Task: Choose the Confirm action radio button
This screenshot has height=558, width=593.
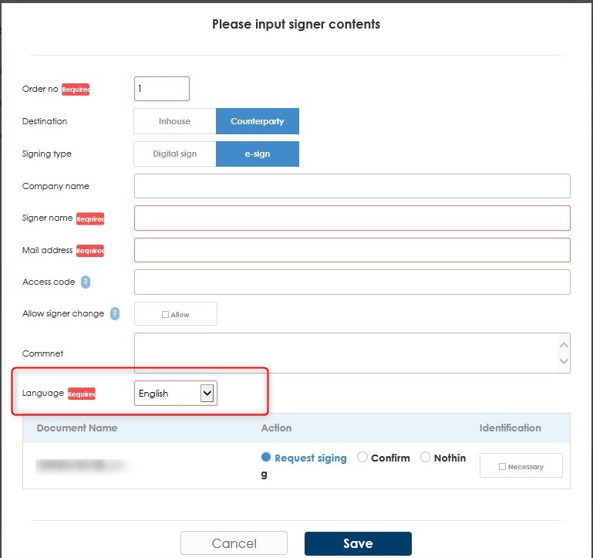Action: [x=362, y=458]
